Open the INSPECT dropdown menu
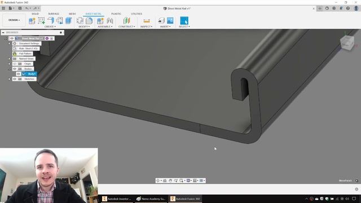 point(147,27)
